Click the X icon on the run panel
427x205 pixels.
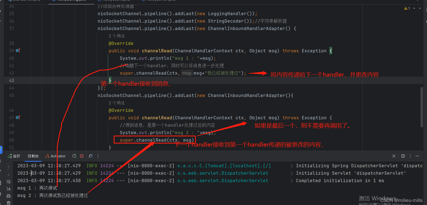[394, 156]
